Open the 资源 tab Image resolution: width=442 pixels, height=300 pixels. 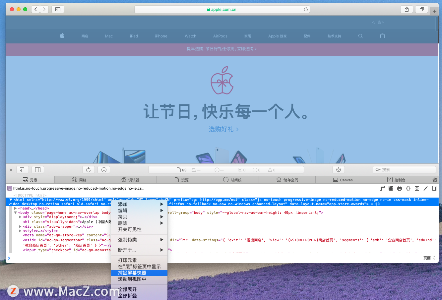click(181, 180)
